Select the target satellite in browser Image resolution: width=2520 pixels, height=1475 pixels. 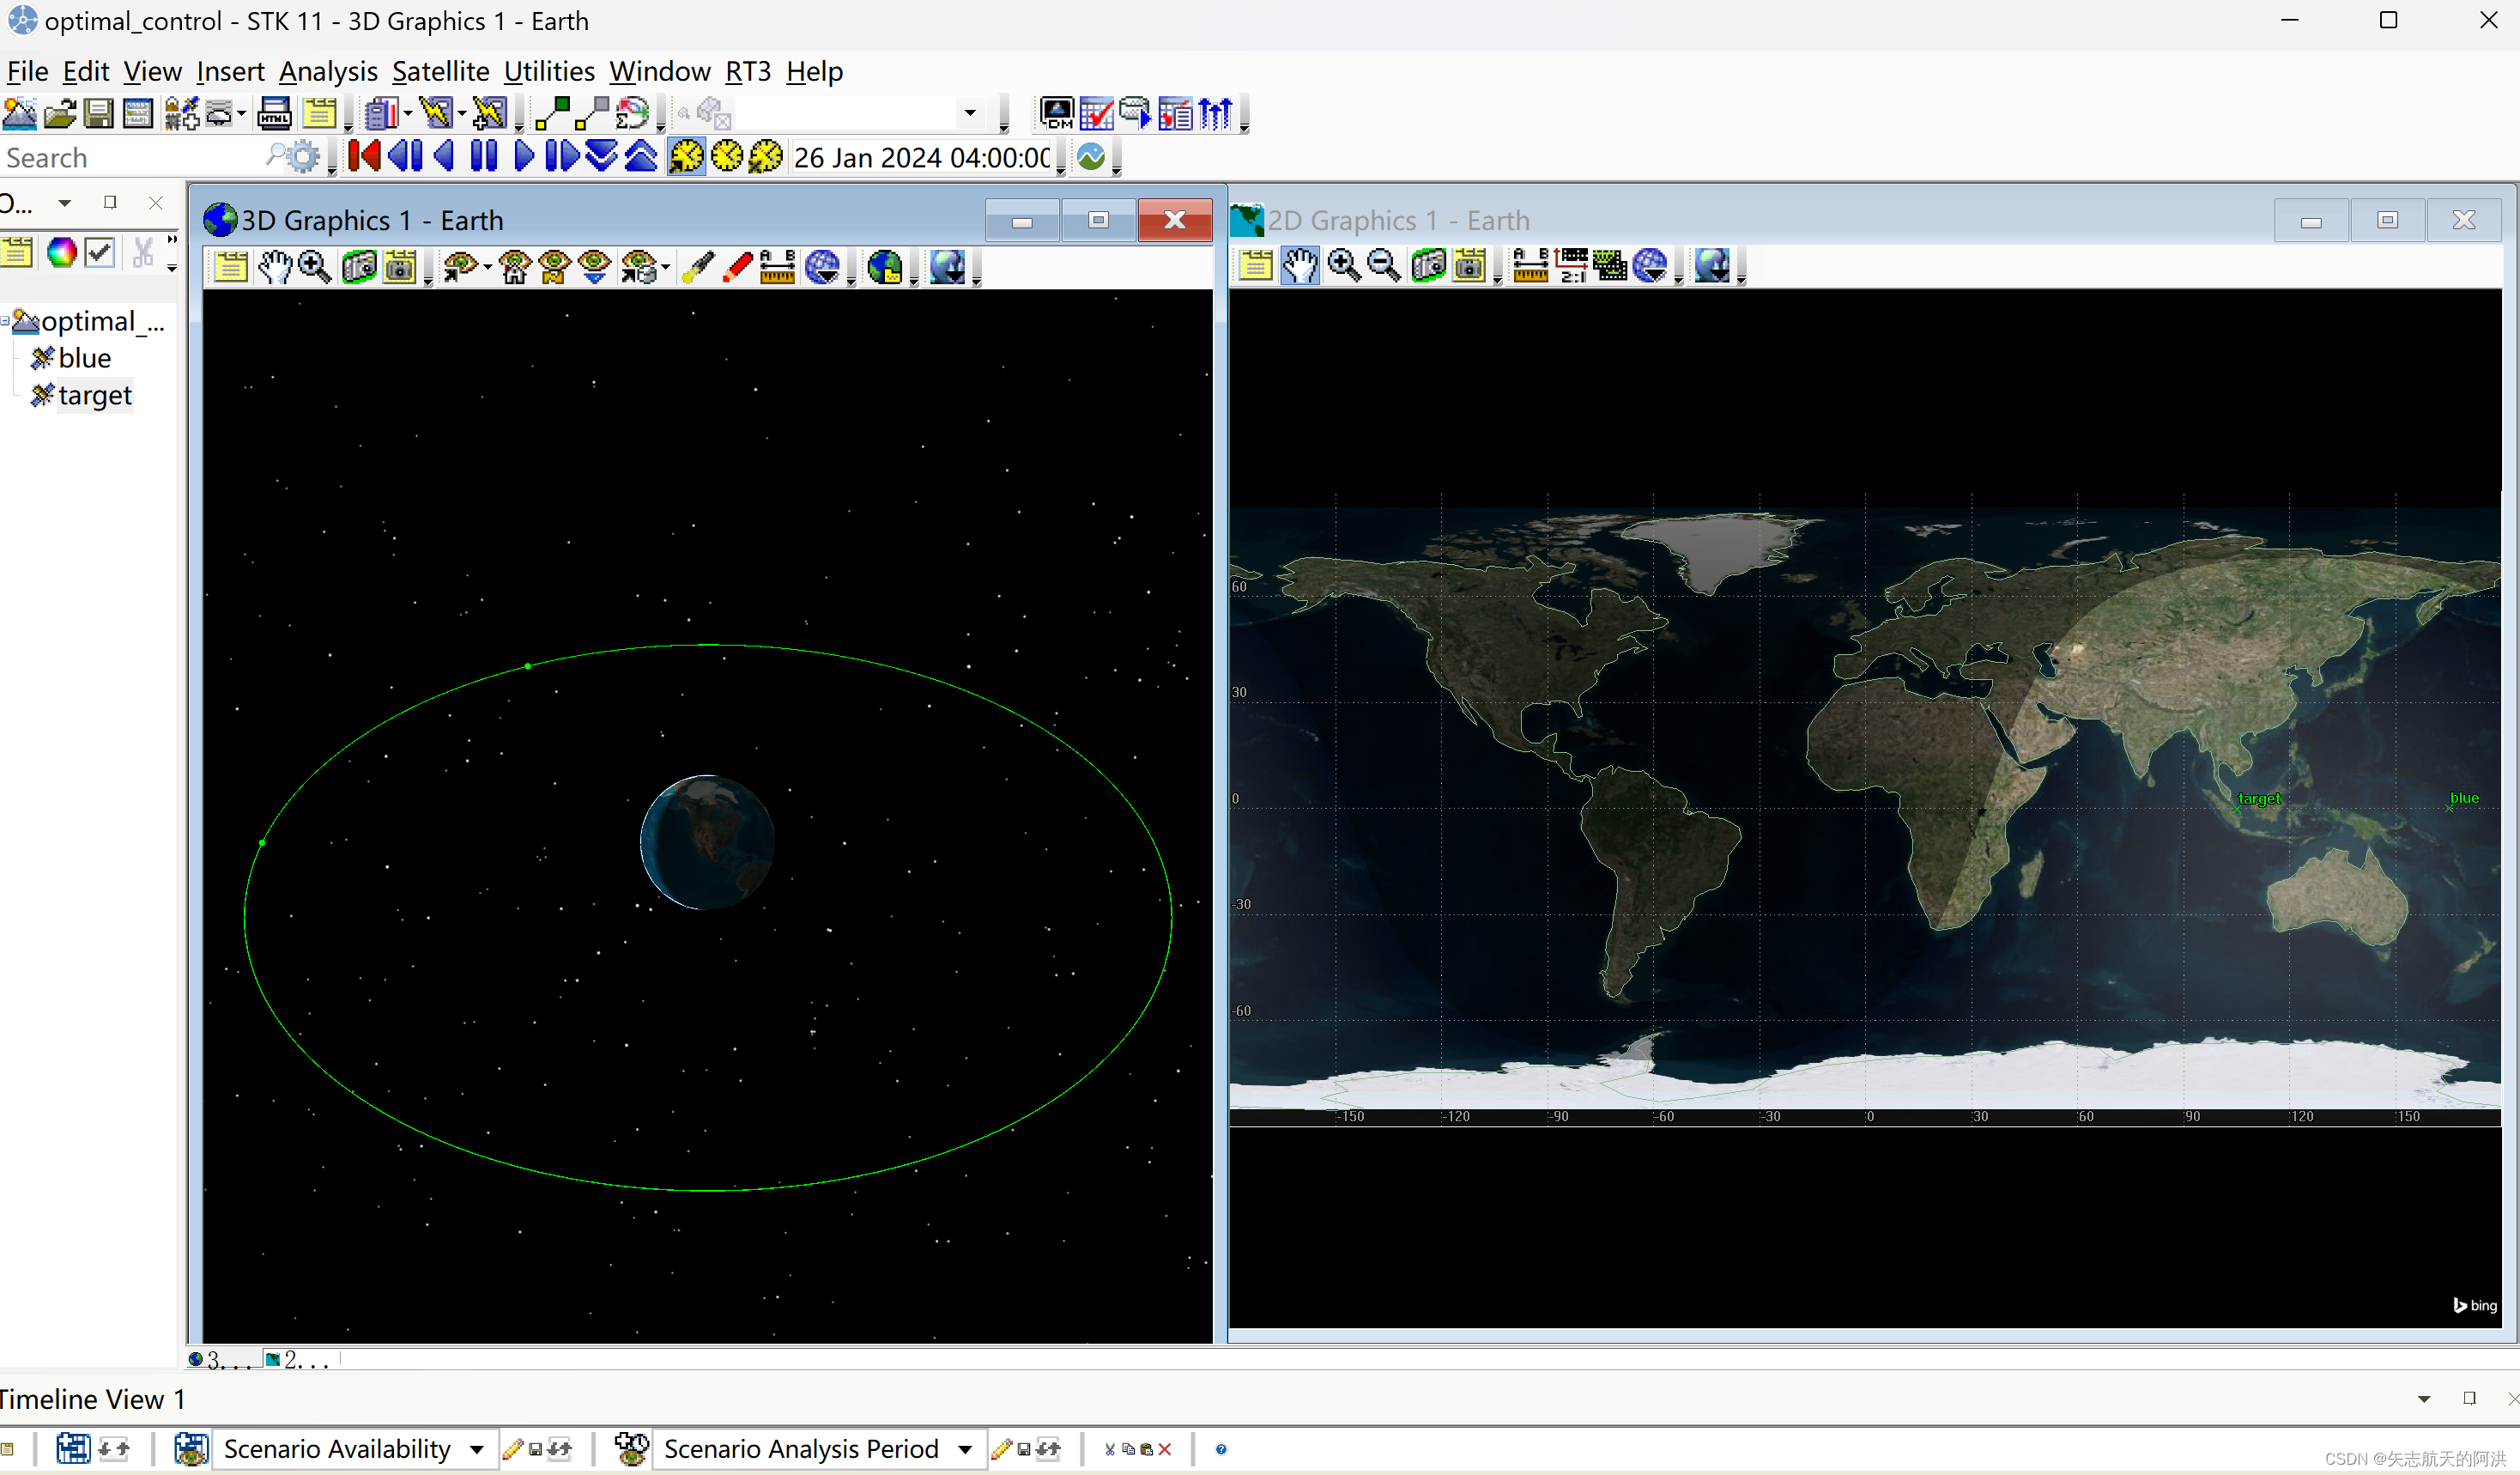click(94, 395)
